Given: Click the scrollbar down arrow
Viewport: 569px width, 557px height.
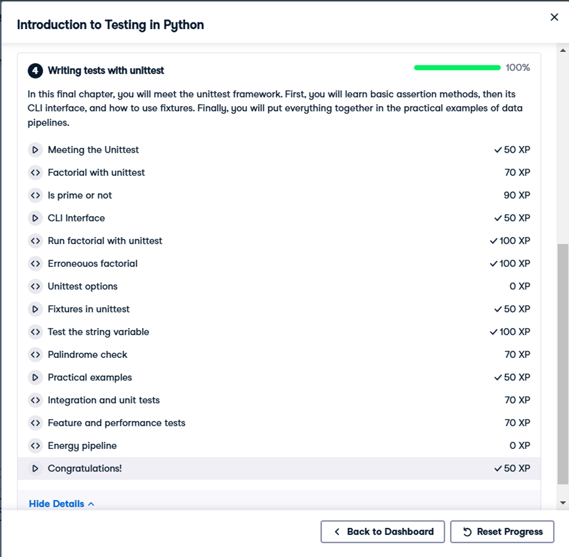Looking at the screenshot, I should (x=563, y=503).
